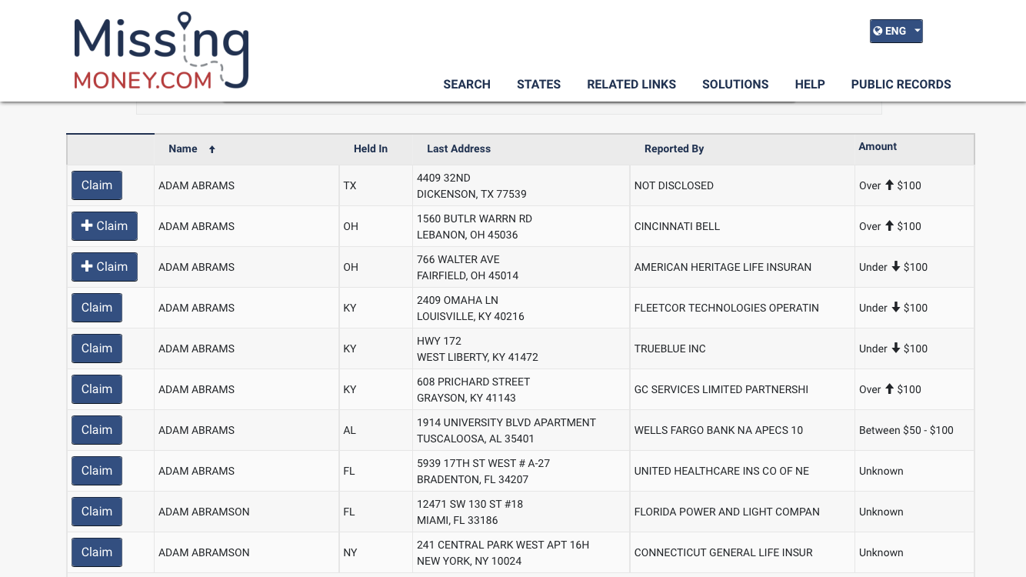Click ADAM ABRAMSON name in Miami row

[x=204, y=512]
